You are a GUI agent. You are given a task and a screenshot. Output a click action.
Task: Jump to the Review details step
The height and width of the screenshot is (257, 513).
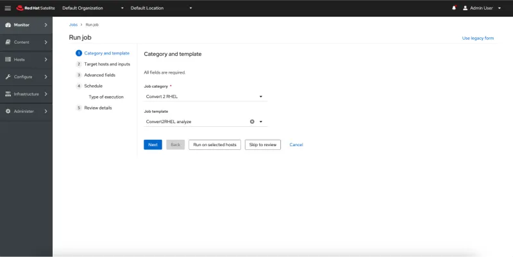pyautogui.click(x=97, y=108)
